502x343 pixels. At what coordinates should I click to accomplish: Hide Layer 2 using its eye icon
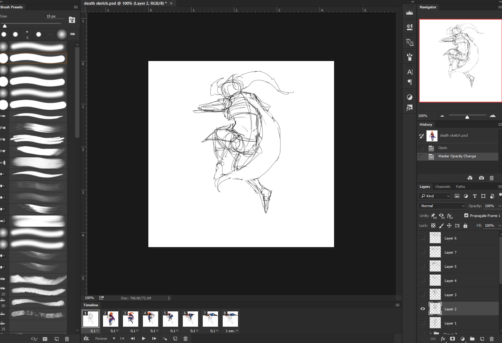tap(423, 308)
